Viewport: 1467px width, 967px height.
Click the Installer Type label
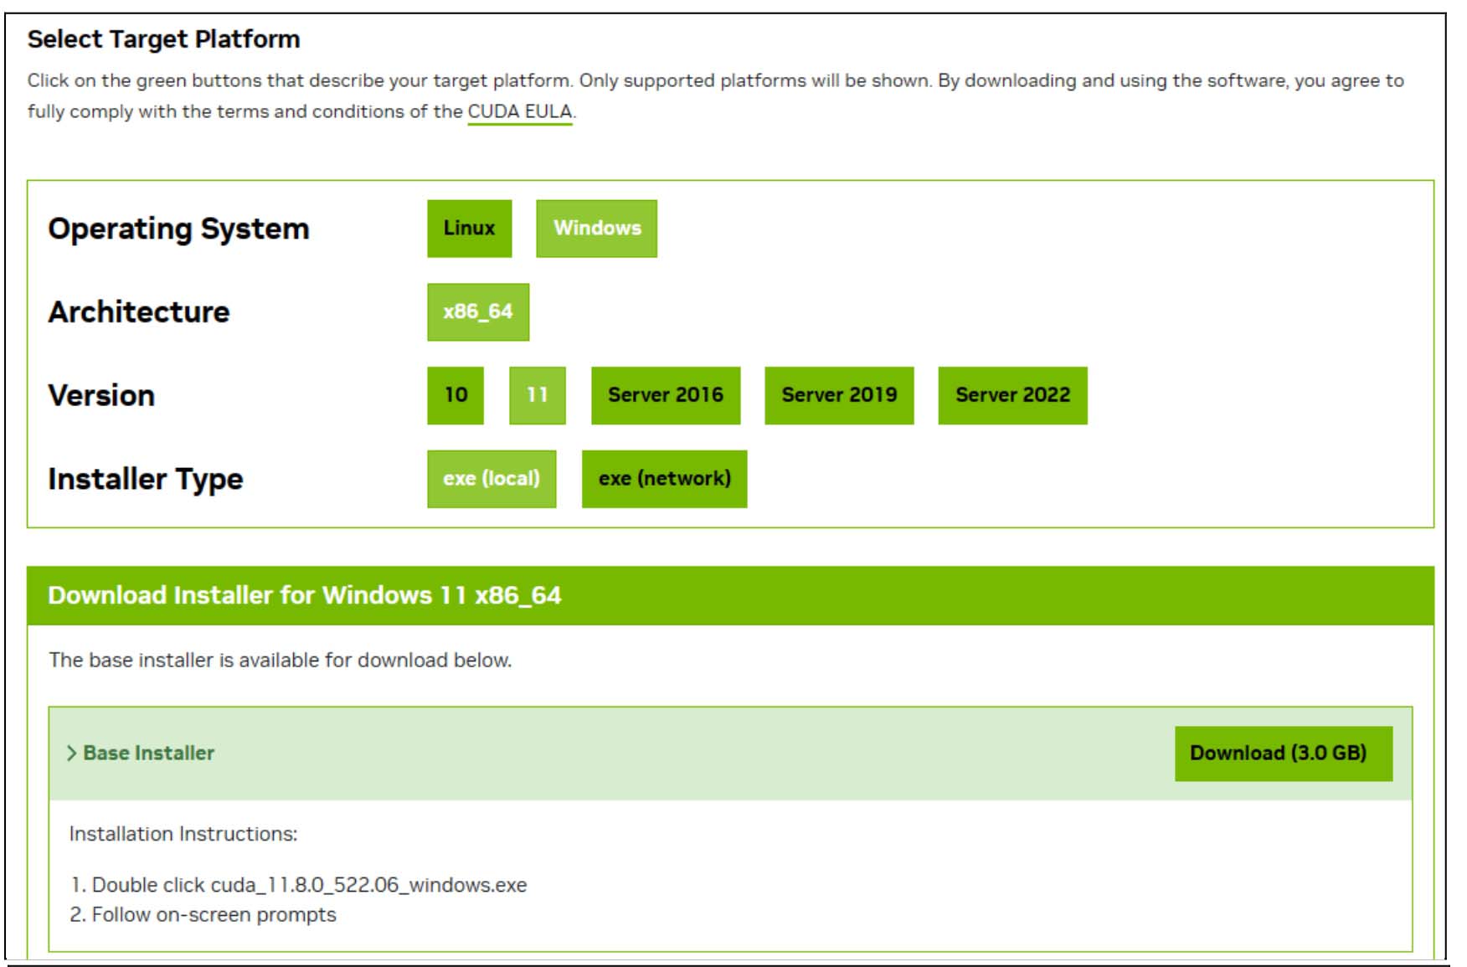click(x=146, y=479)
